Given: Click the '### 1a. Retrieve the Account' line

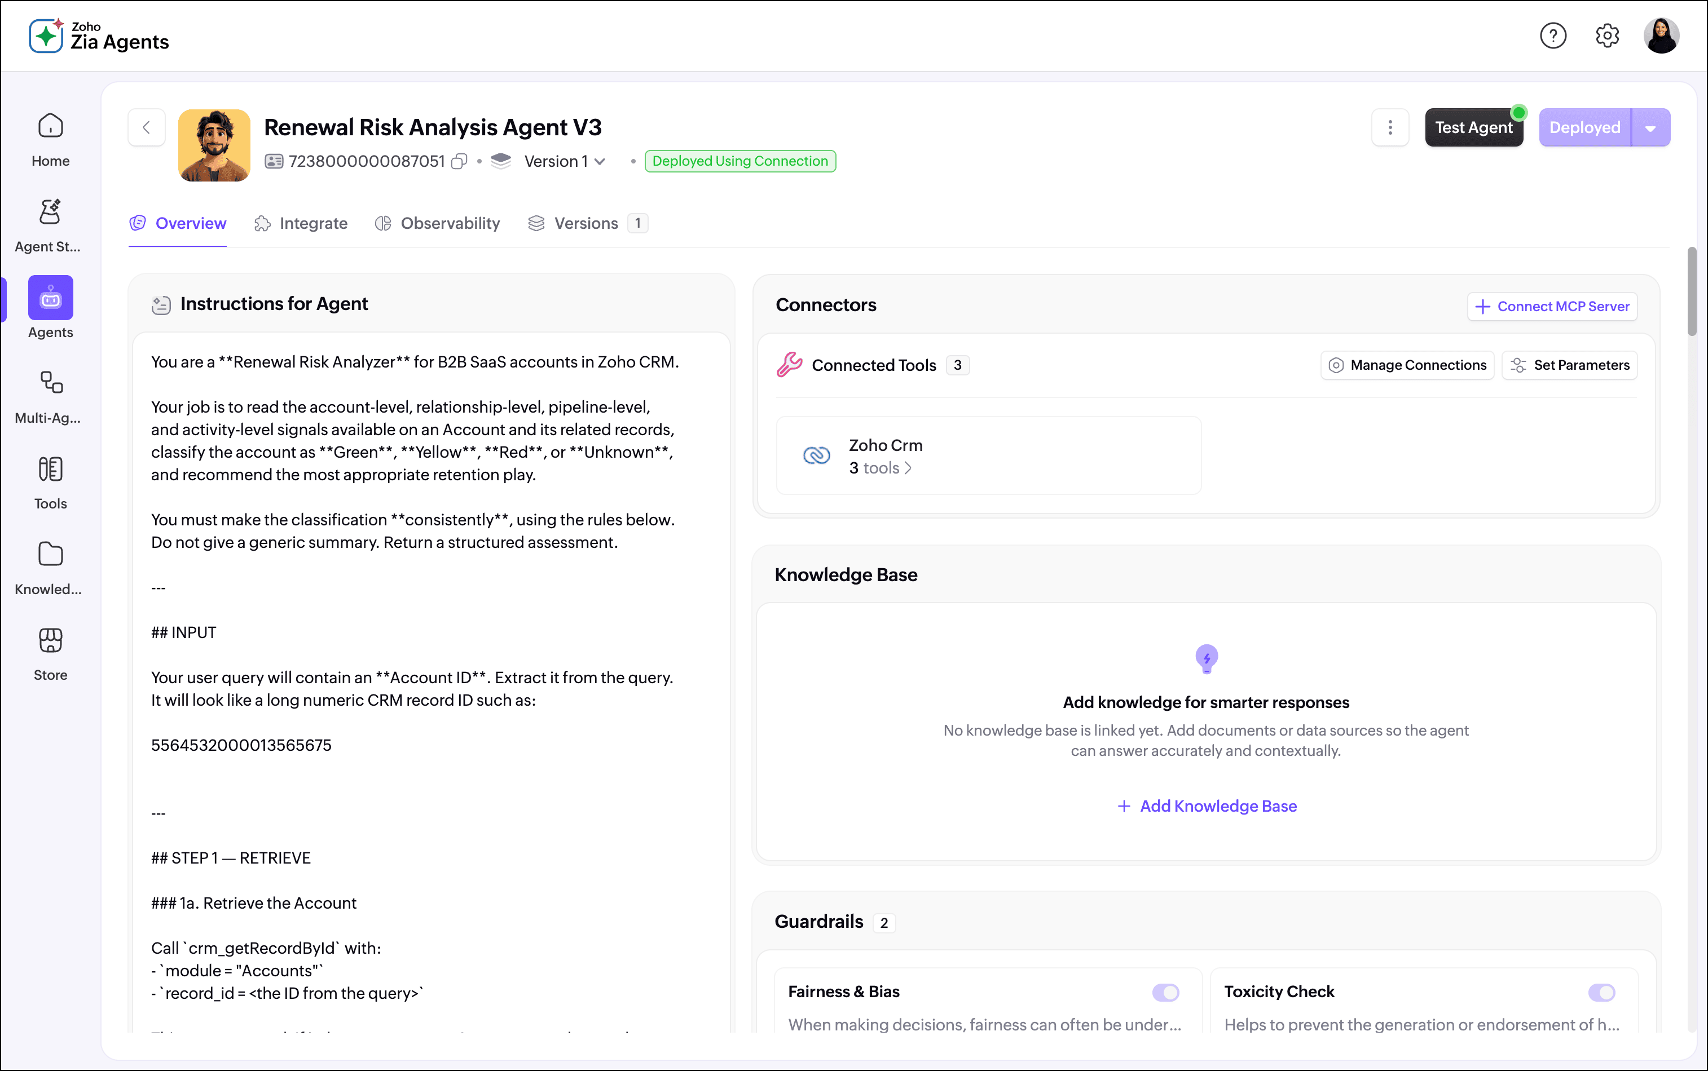Looking at the screenshot, I should pos(254,903).
